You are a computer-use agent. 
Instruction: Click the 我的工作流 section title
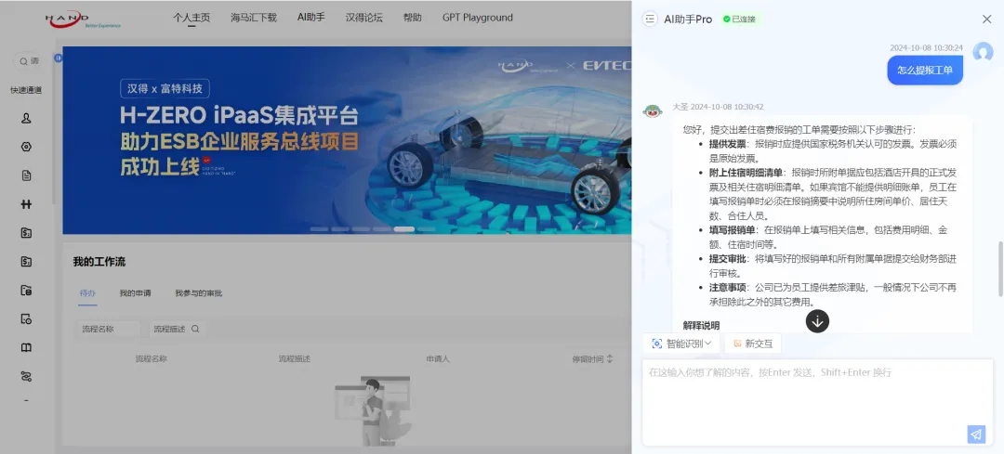[x=99, y=262]
